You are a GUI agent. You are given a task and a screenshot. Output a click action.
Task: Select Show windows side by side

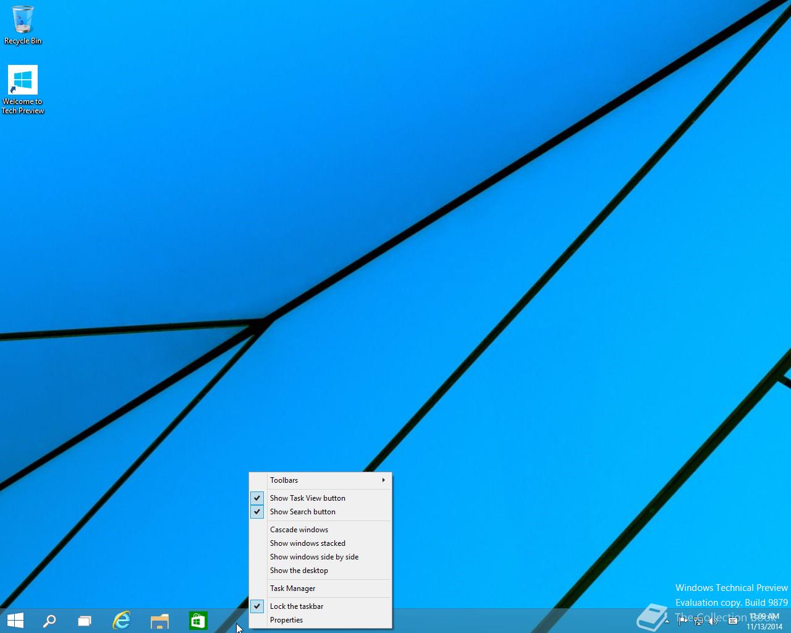(x=314, y=557)
